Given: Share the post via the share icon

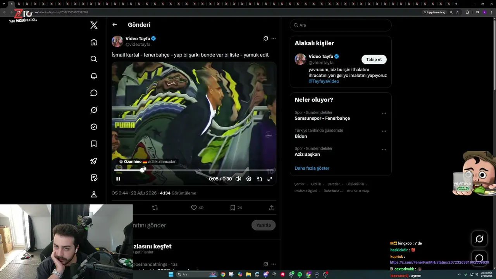Looking at the screenshot, I should 272,208.
